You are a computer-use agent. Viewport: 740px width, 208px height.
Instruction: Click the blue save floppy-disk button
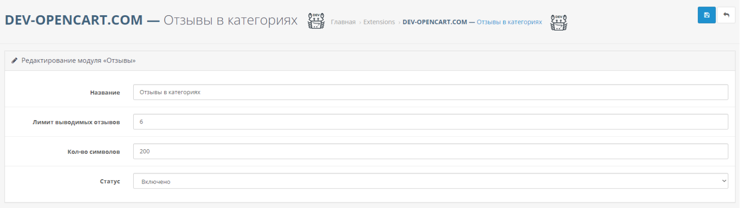pyautogui.click(x=707, y=15)
